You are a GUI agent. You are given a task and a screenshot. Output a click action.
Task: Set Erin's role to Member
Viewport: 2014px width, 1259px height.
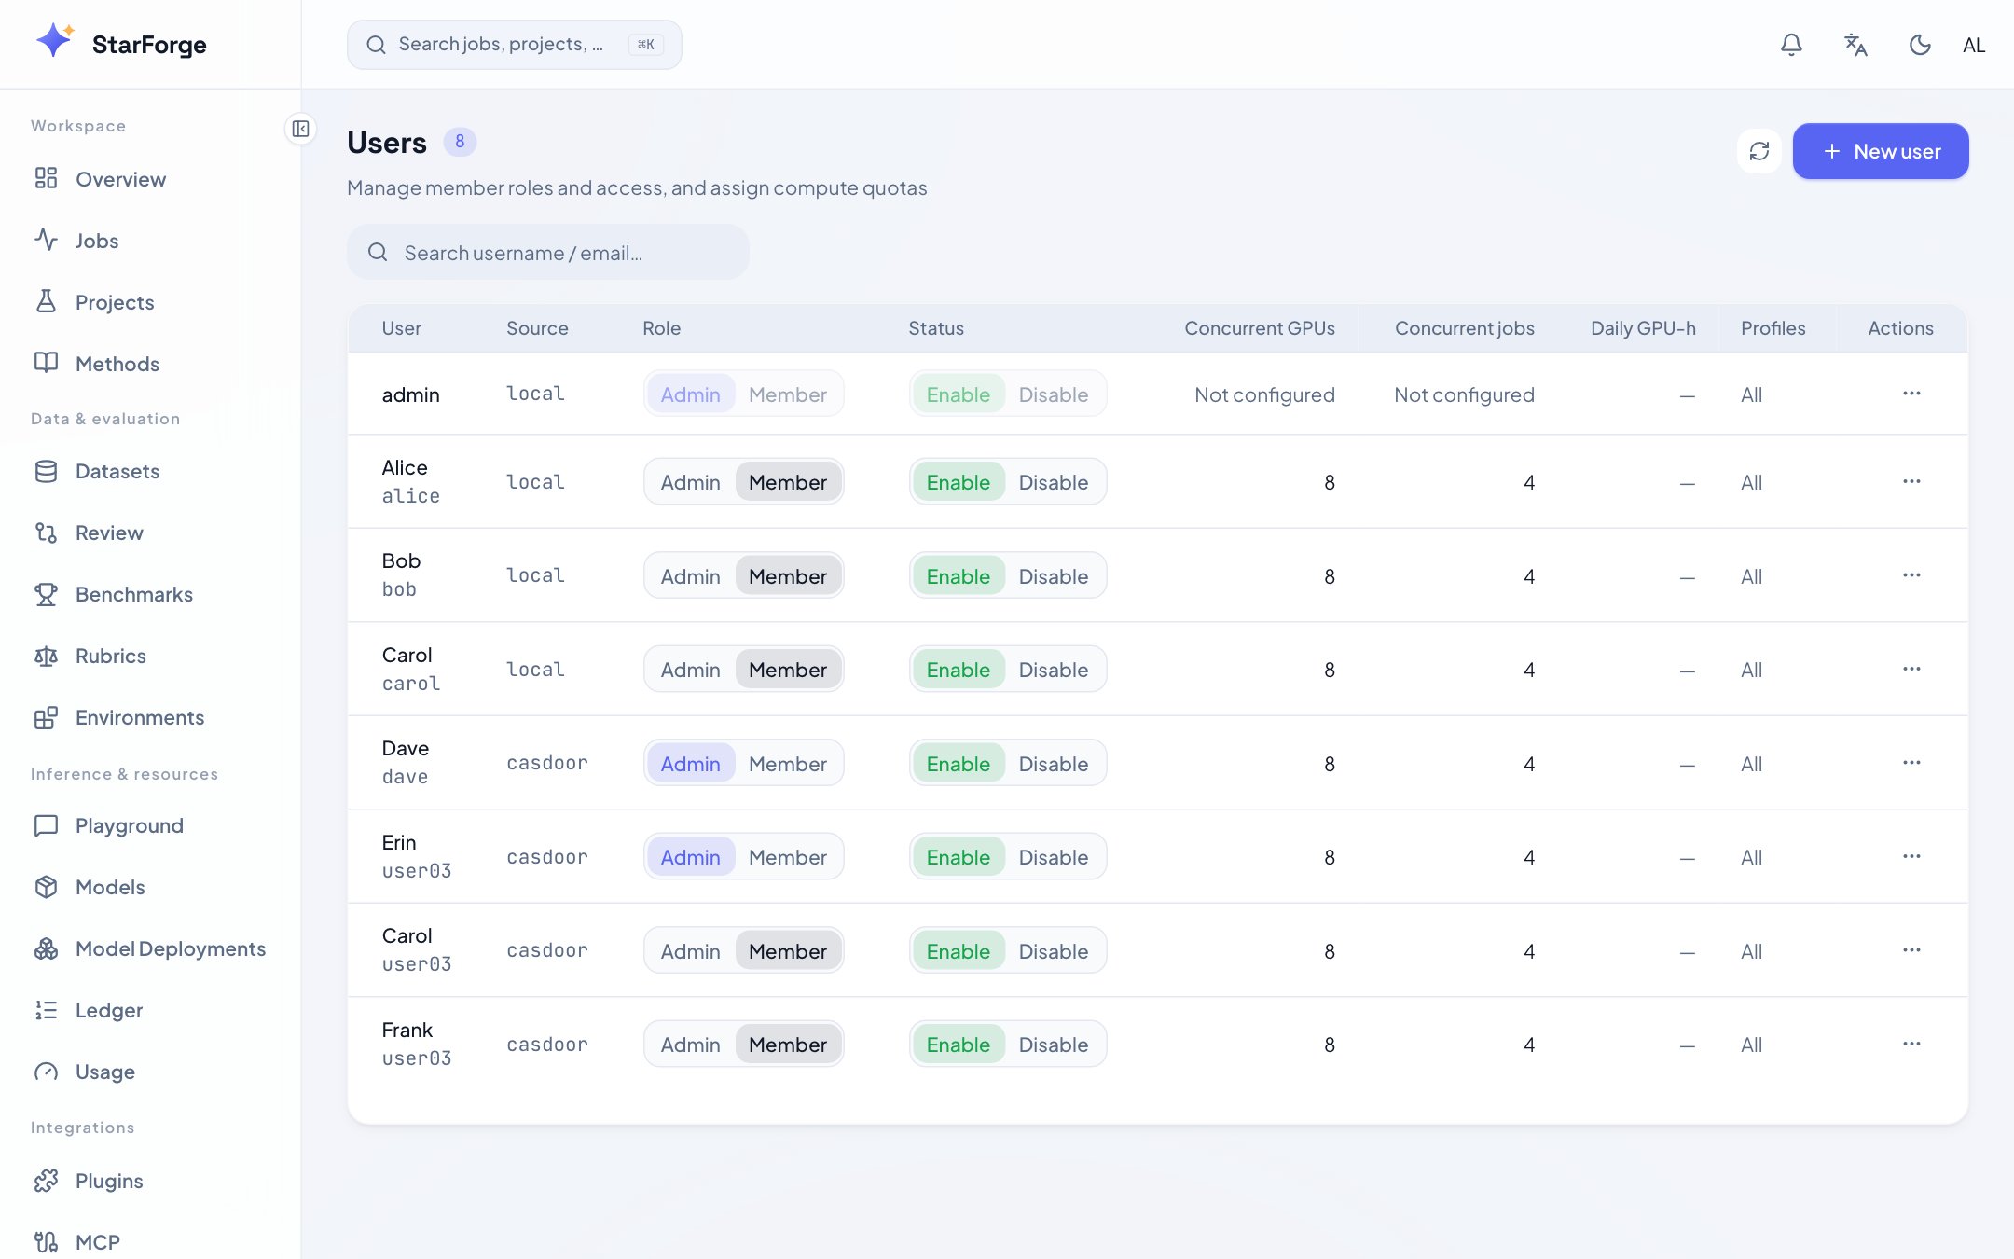pyautogui.click(x=788, y=857)
